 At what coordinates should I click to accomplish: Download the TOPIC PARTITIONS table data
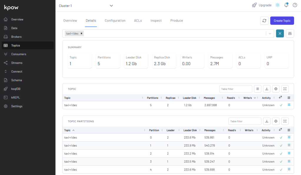pyautogui.click(x=267, y=121)
